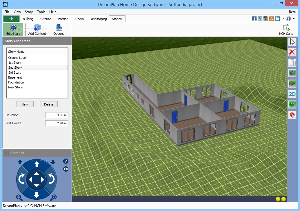Open the File menu
The height and width of the screenshot is (211, 300).
[x=7, y=12]
